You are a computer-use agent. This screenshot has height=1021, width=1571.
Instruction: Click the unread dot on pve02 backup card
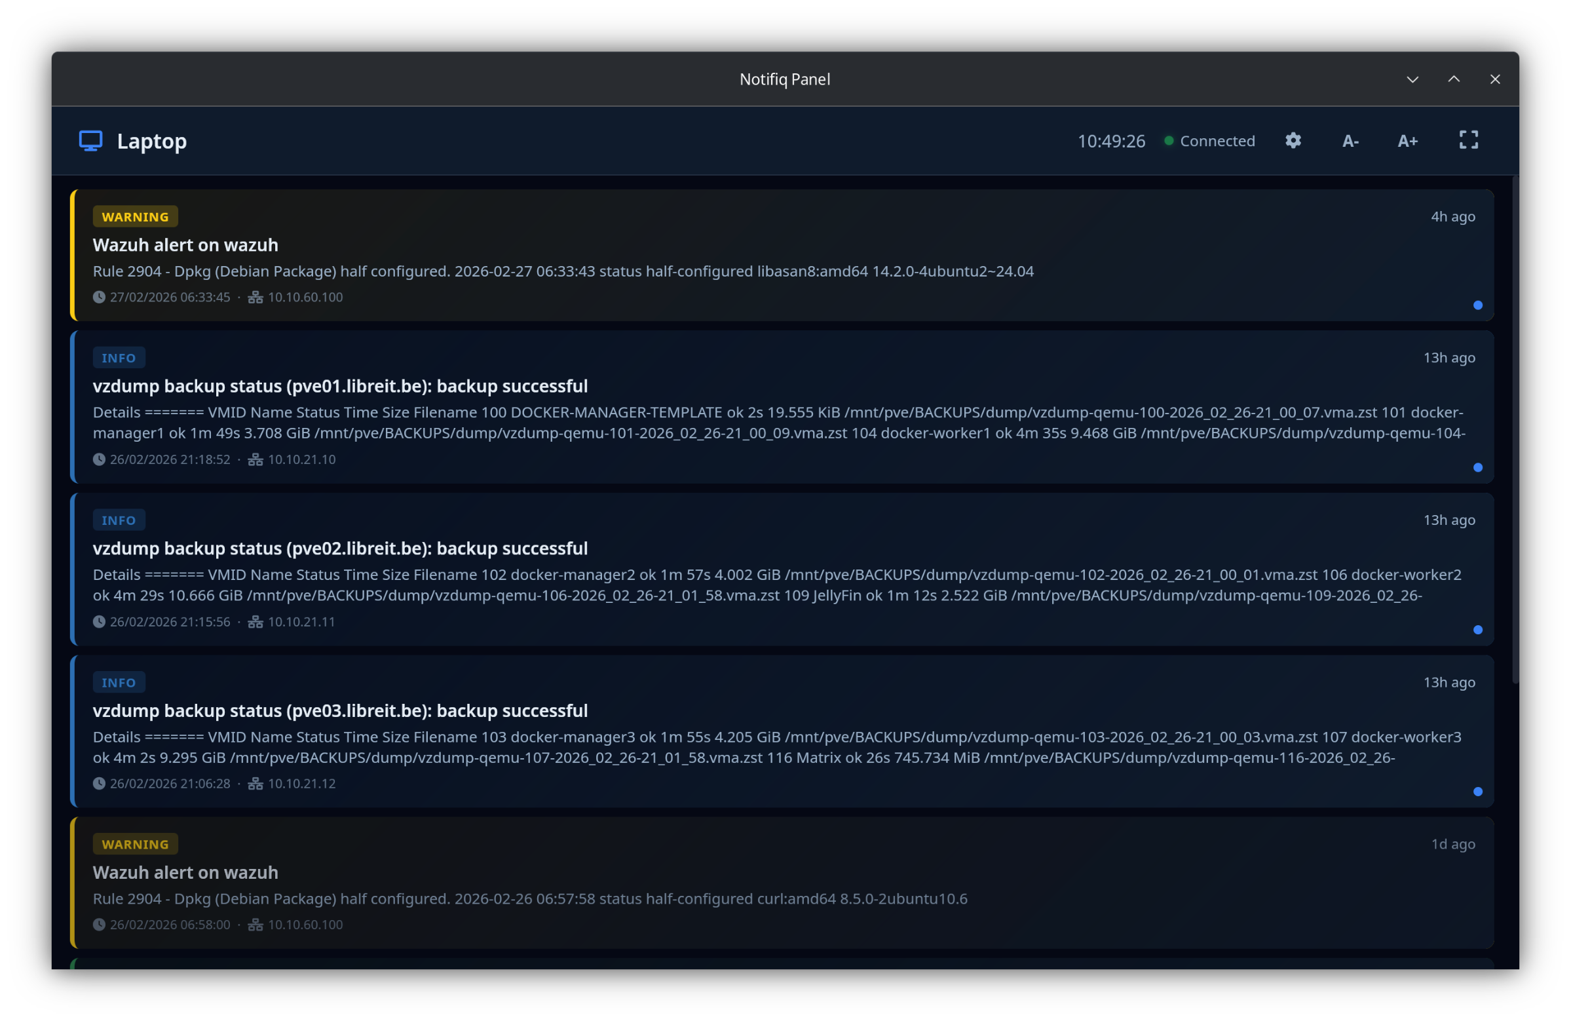tap(1477, 630)
